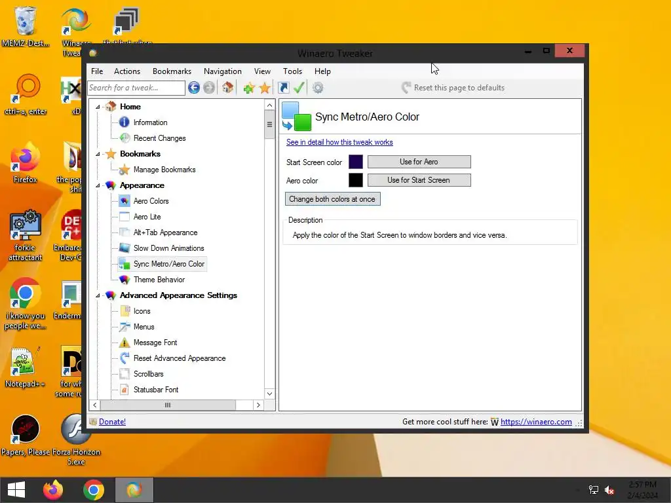This screenshot has height=503, width=671.
Task: Click the tree scroll-up arrow
Action: coord(269,105)
